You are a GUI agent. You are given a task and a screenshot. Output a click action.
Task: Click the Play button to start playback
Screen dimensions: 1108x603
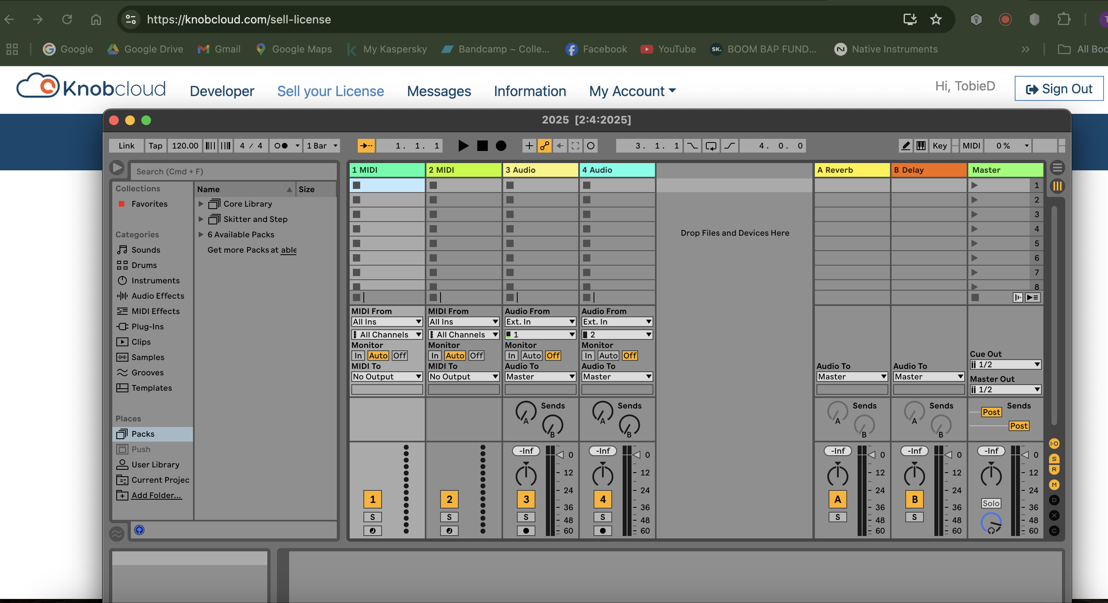coord(462,146)
